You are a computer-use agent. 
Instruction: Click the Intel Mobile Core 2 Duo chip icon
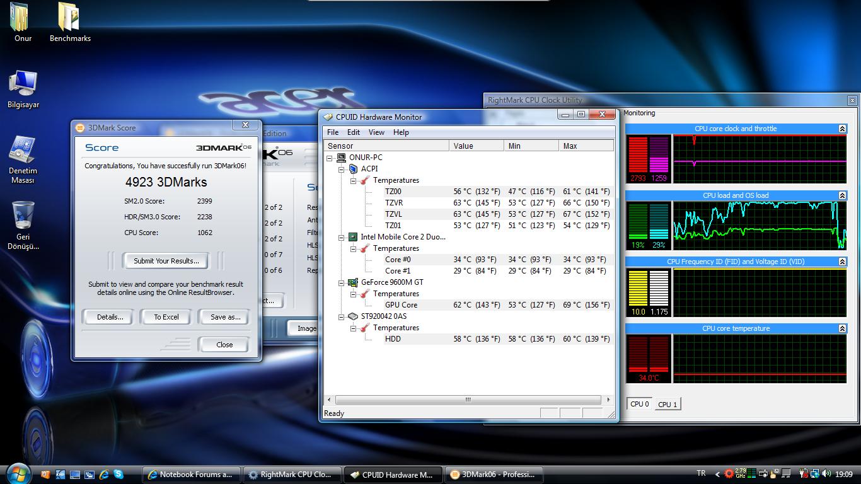coord(353,237)
